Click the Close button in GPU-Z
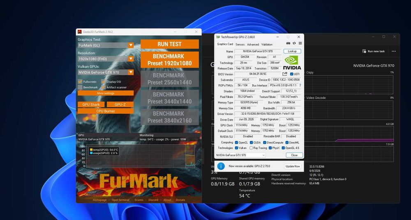 (294, 155)
